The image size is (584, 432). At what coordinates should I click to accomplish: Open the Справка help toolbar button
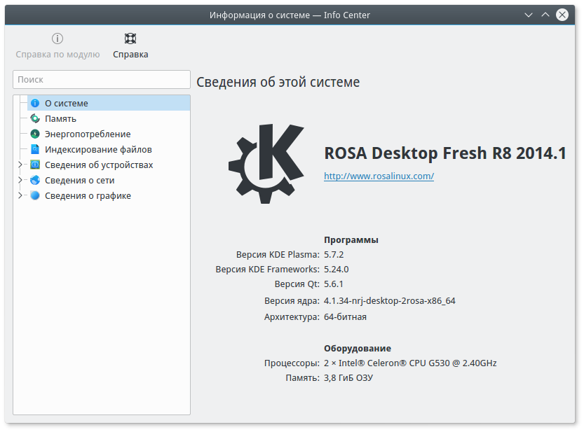130,46
